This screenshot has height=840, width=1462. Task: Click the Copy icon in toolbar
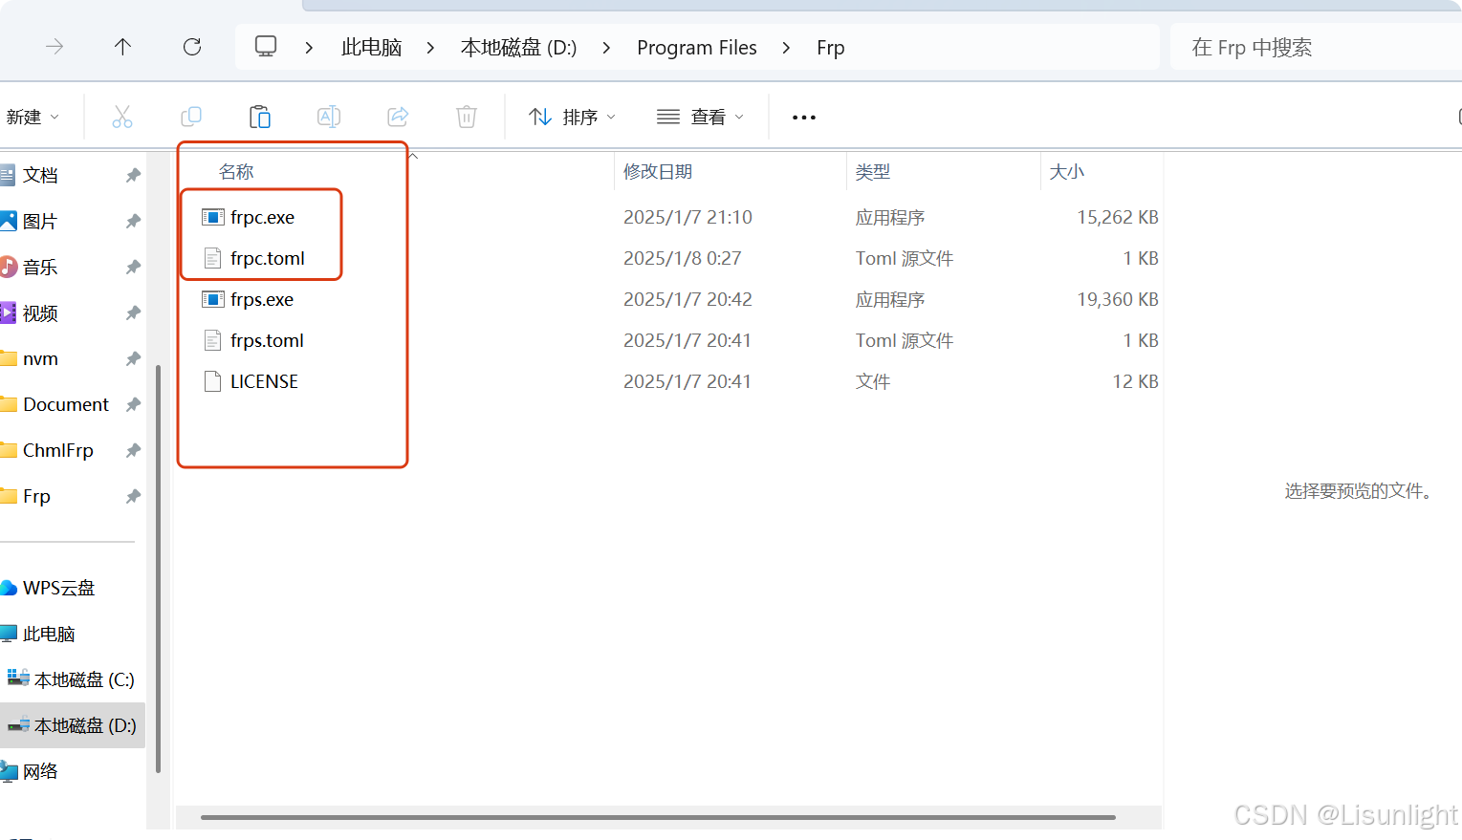click(191, 117)
